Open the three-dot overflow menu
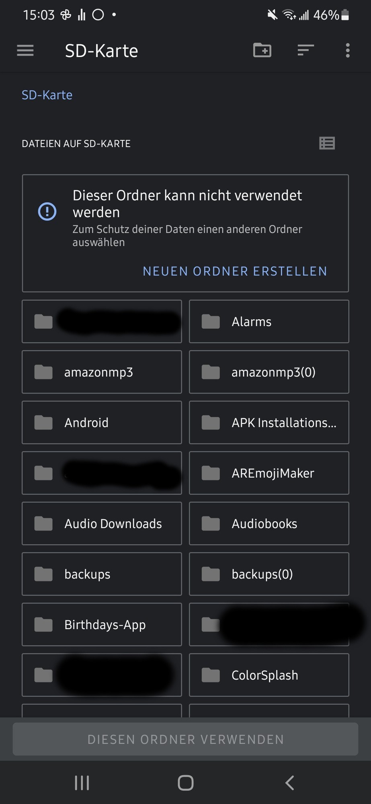Image resolution: width=371 pixels, height=804 pixels. [348, 51]
